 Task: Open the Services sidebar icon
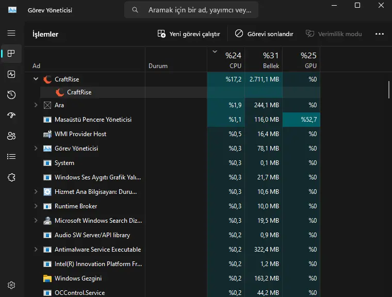(x=11, y=177)
